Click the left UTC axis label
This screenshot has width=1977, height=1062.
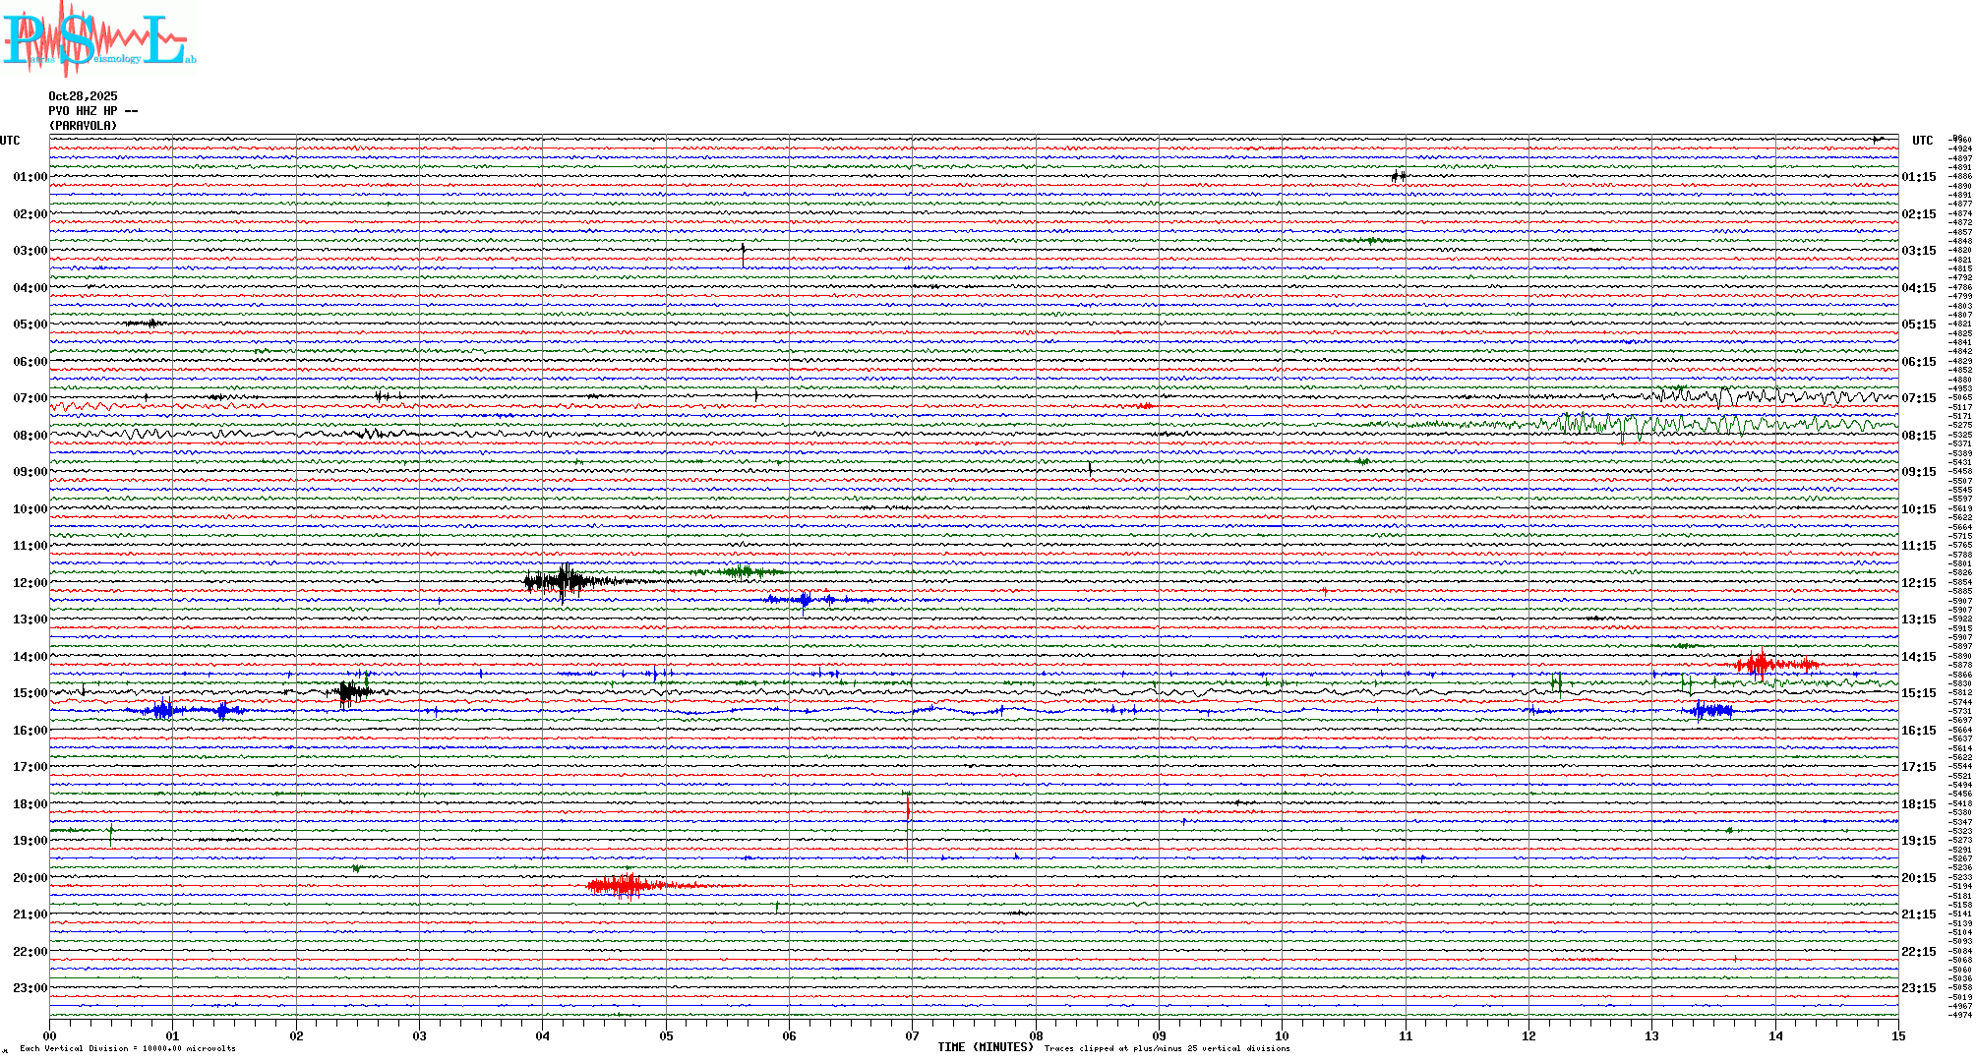coord(10,141)
